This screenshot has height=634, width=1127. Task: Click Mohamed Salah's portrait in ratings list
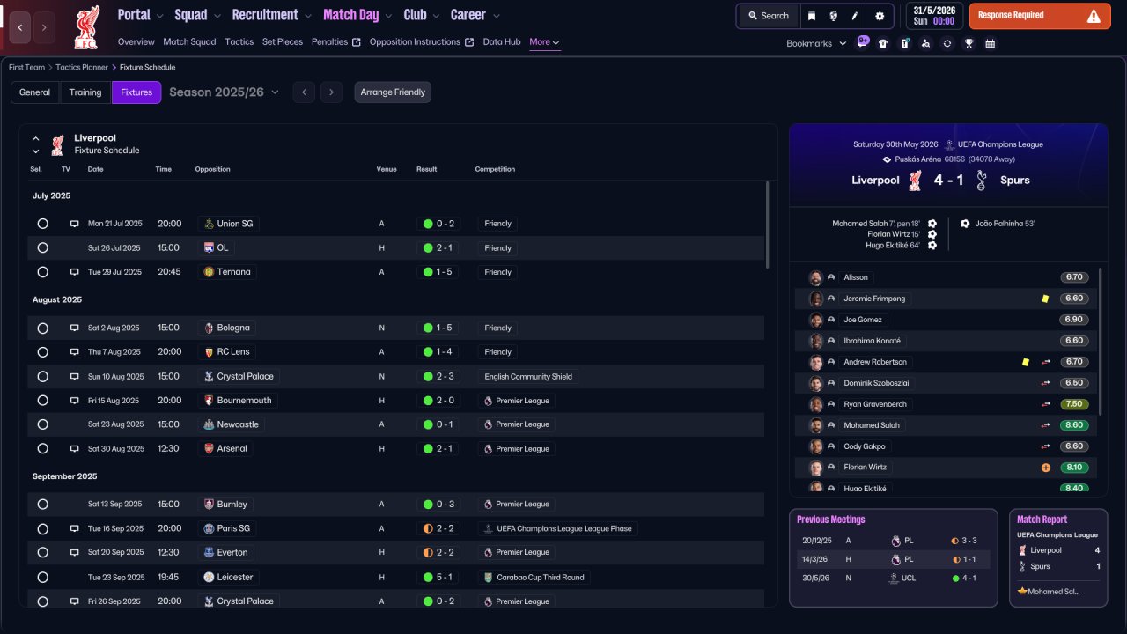coord(816,425)
